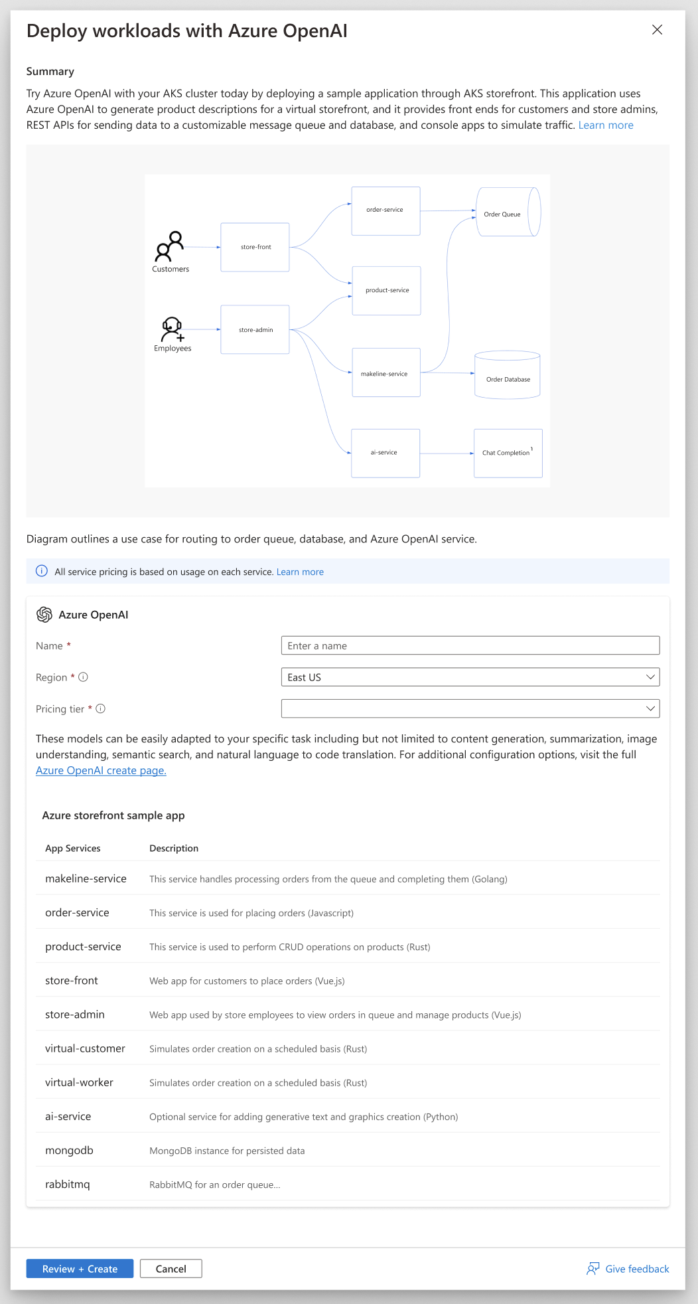Click the store-admin box in diagram
The height and width of the screenshot is (1304, 698).
(255, 329)
